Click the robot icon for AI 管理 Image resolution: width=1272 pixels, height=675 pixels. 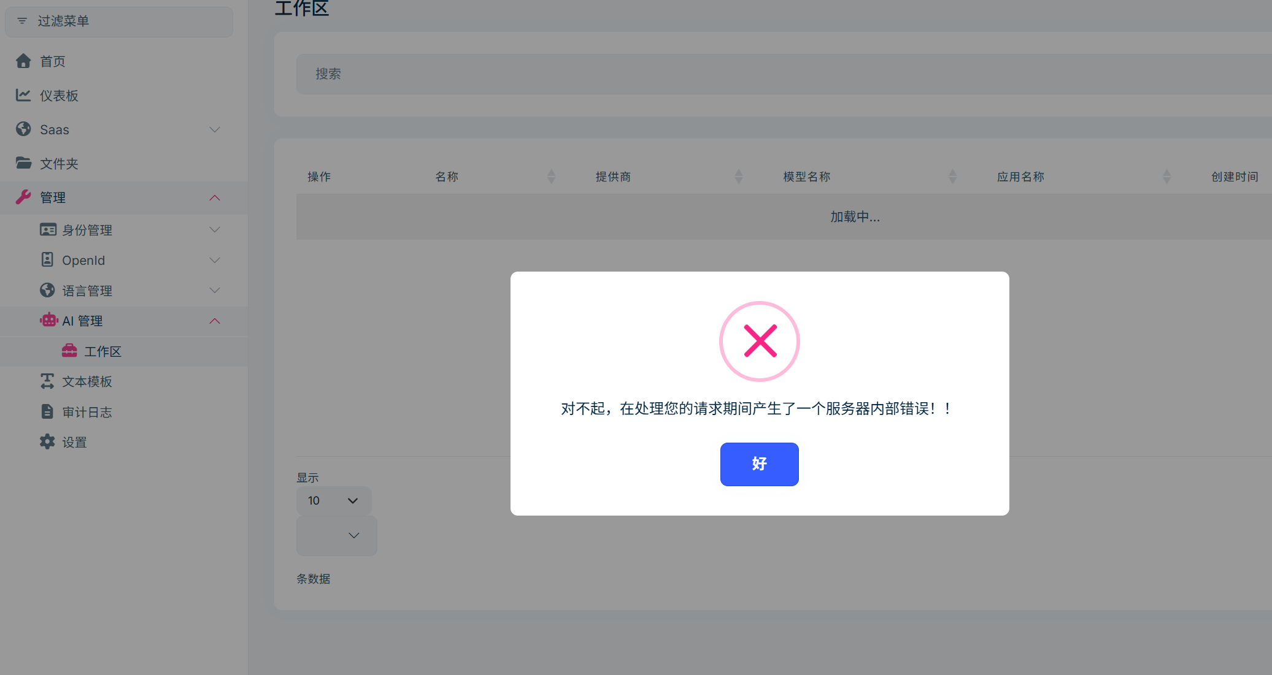[x=48, y=320]
